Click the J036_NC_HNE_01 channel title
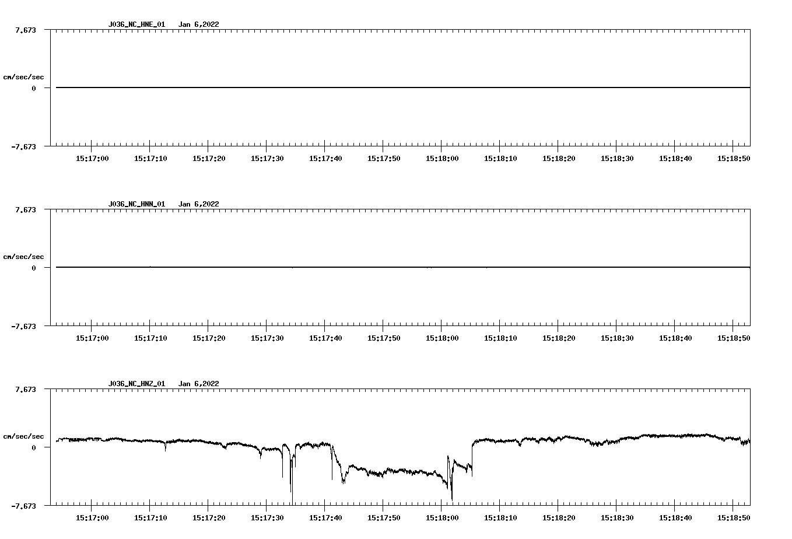The width and height of the screenshot is (792, 539). click(x=136, y=24)
